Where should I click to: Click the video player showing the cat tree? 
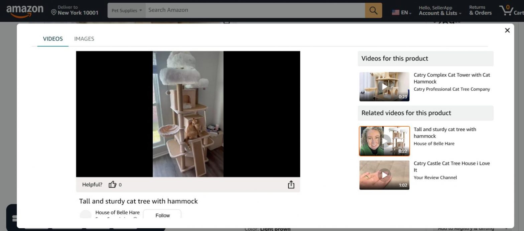pos(188,114)
